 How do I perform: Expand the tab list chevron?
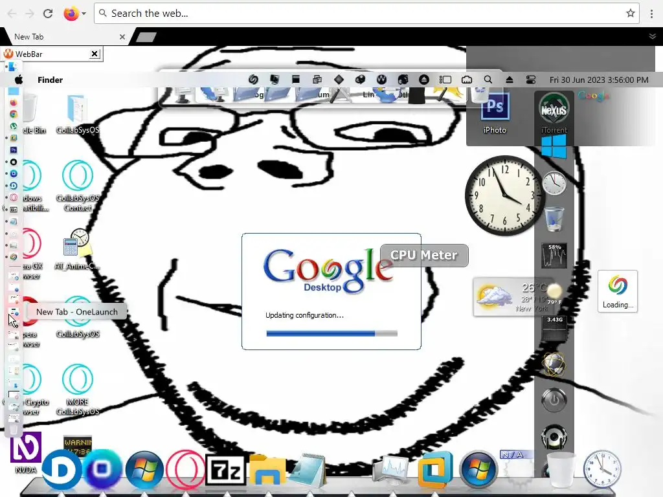[x=653, y=37]
